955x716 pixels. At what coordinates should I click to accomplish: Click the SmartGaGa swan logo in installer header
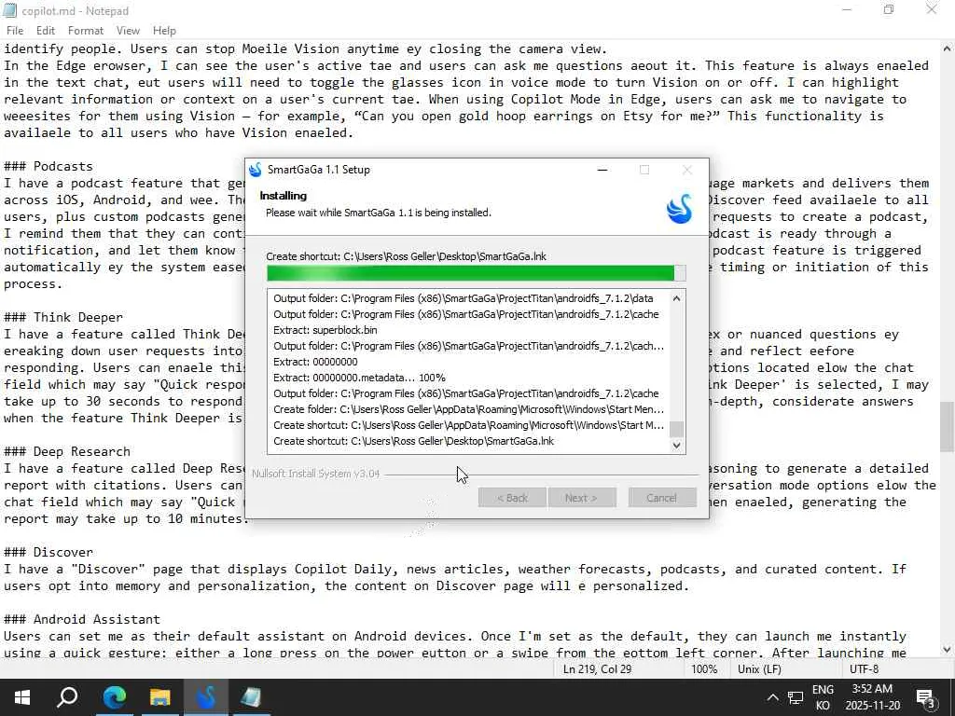click(x=679, y=209)
